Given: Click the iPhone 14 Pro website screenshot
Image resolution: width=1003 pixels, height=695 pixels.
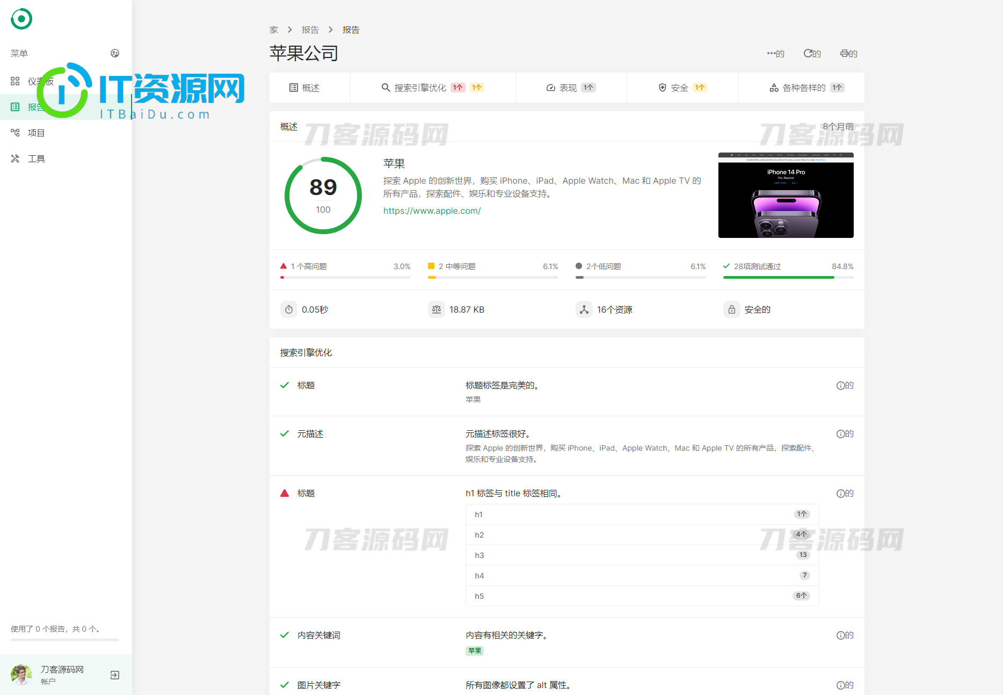Looking at the screenshot, I should click(786, 195).
